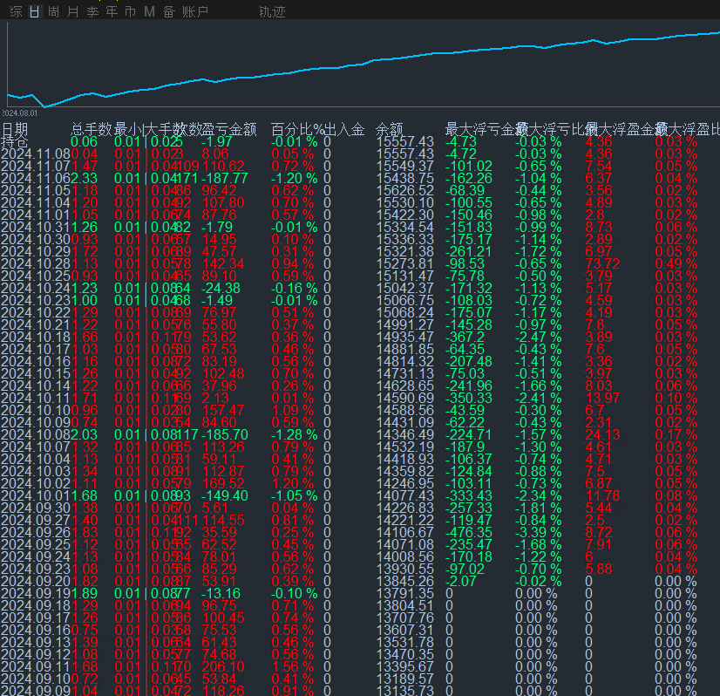This screenshot has width=720, height=696.
Task: Select the 季 quarterly view icon
Action: [x=91, y=12]
